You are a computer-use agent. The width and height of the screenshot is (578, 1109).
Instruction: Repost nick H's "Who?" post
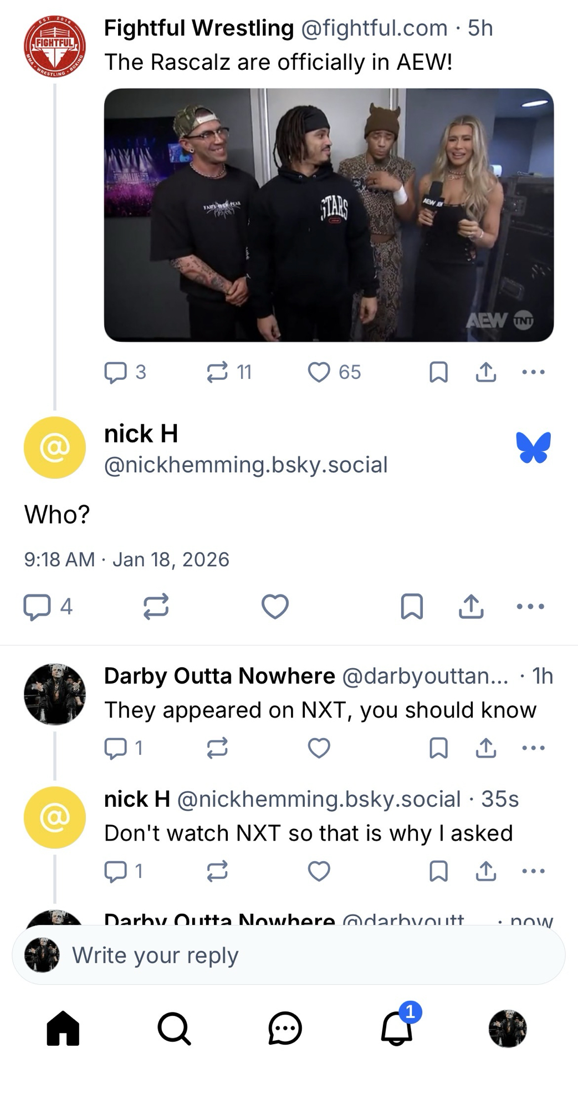pos(156,606)
